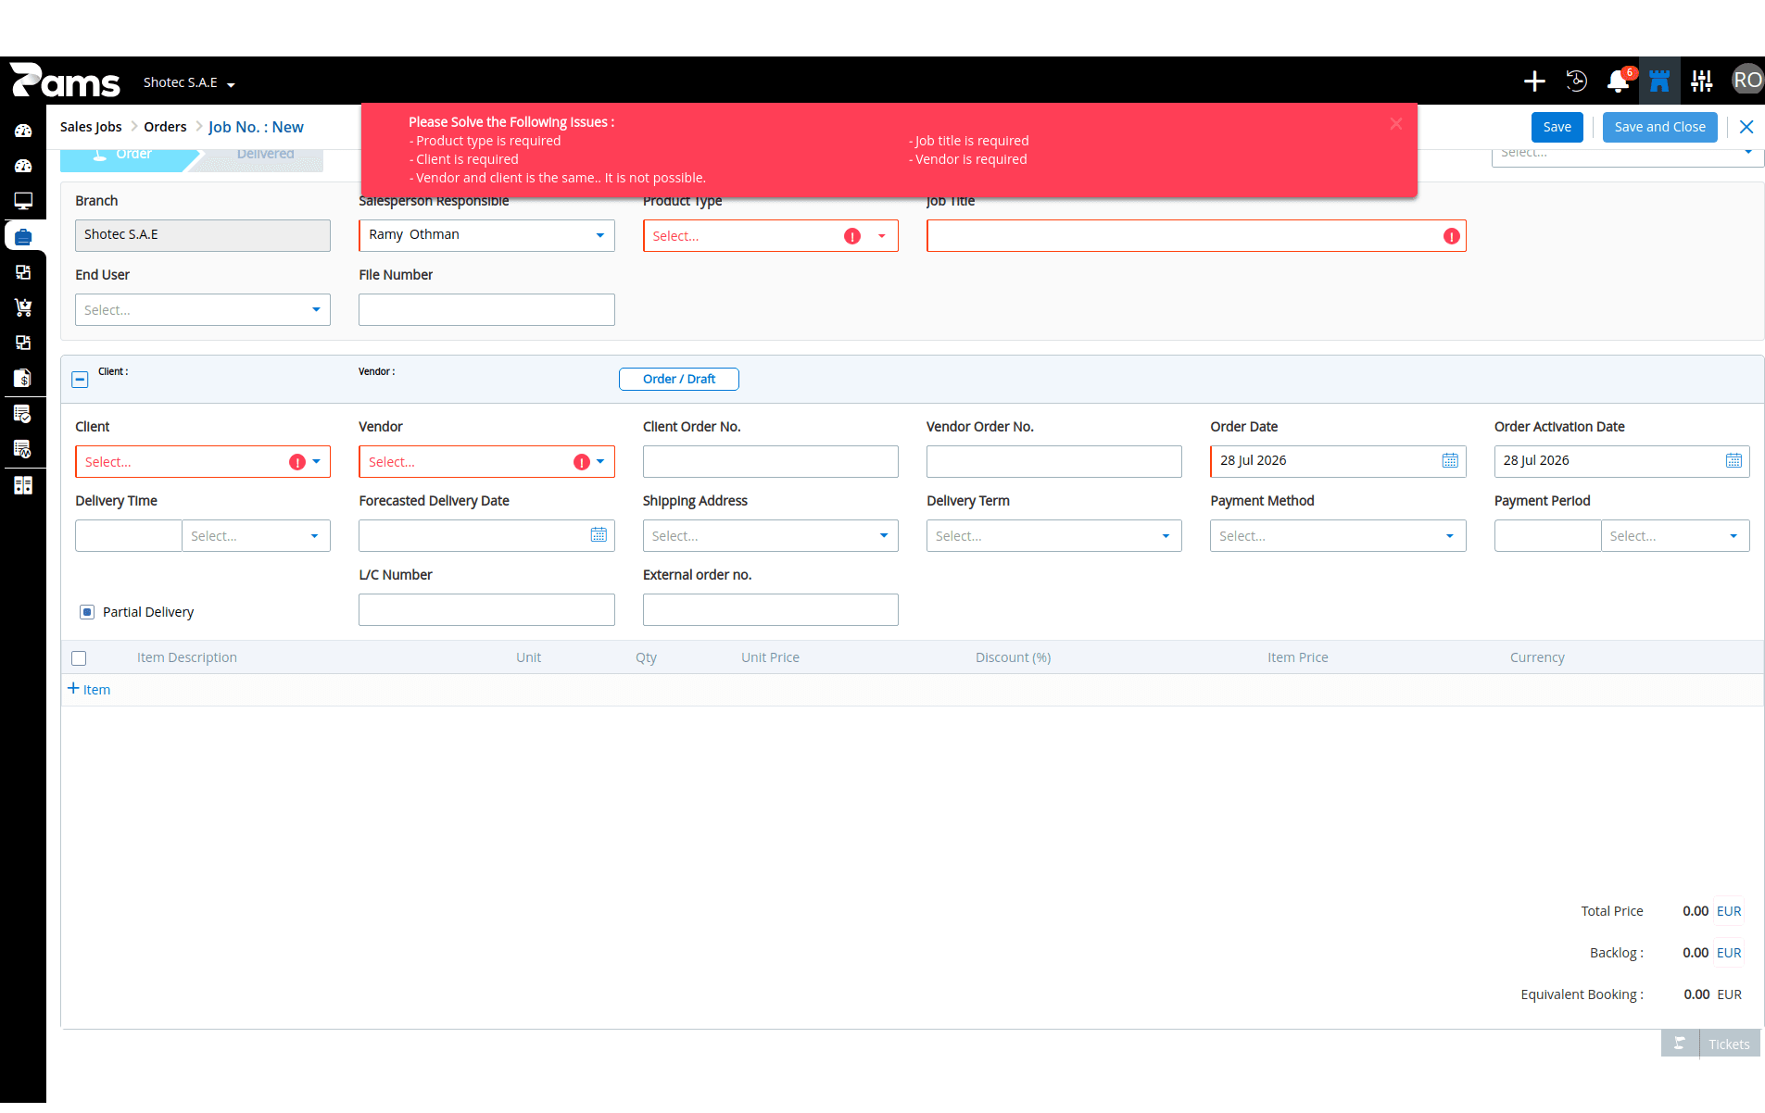
Task: Collapse the Client/Vendor order section
Action: pos(80,380)
